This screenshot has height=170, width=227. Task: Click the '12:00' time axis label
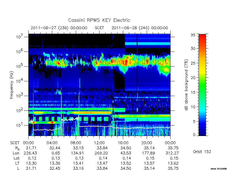pyautogui.click(x=99, y=143)
